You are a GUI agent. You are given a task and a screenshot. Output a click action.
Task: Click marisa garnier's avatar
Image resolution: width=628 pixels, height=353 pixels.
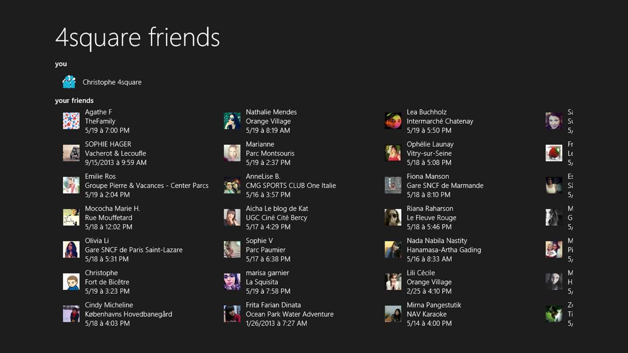tap(232, 282)
